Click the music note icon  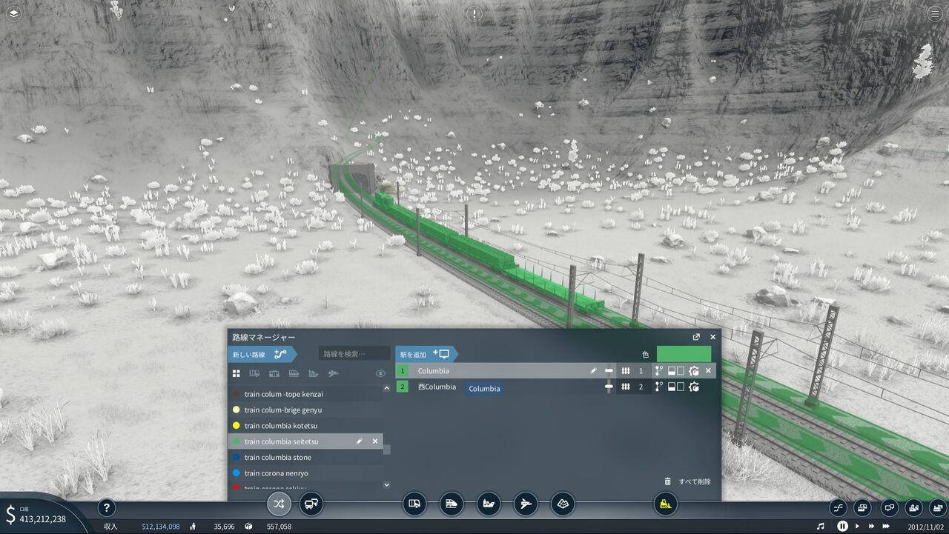click(x=821, y=526)
